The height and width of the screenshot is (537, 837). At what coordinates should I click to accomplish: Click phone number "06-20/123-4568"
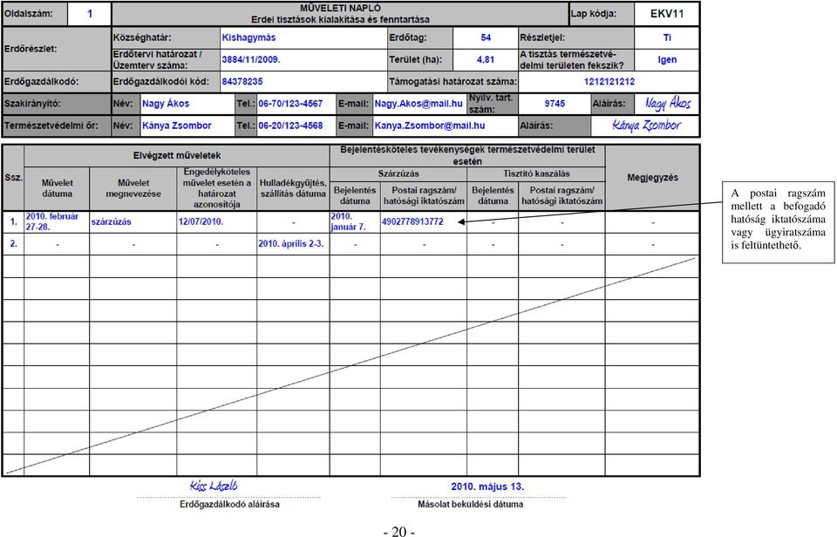click(x=290, y=126)
